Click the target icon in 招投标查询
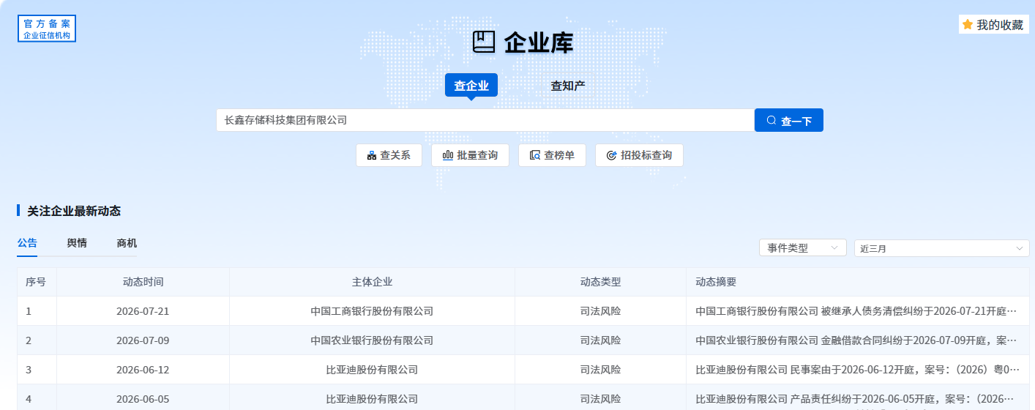This screenshot has height=410, width=1035. [611, 155]
